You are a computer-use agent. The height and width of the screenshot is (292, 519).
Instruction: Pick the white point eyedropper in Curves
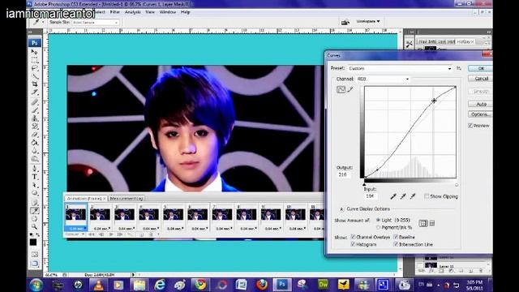point(413,196)
